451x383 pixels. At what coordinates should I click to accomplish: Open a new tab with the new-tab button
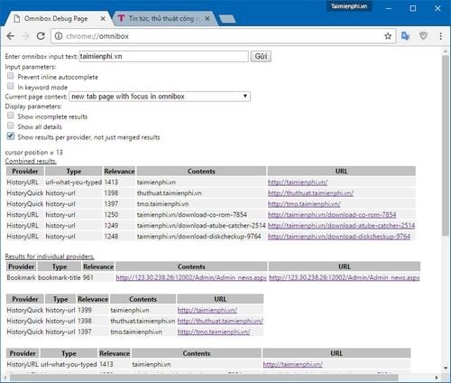point(227,19)
